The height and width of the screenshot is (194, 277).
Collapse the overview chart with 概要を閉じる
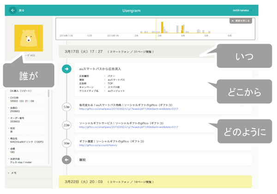[241, 21]
